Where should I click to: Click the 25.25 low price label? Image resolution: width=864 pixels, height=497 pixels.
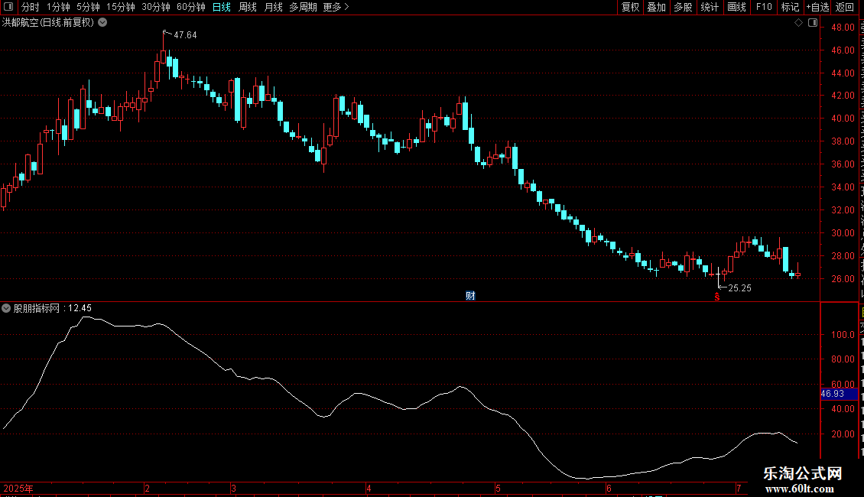(739, 287)
